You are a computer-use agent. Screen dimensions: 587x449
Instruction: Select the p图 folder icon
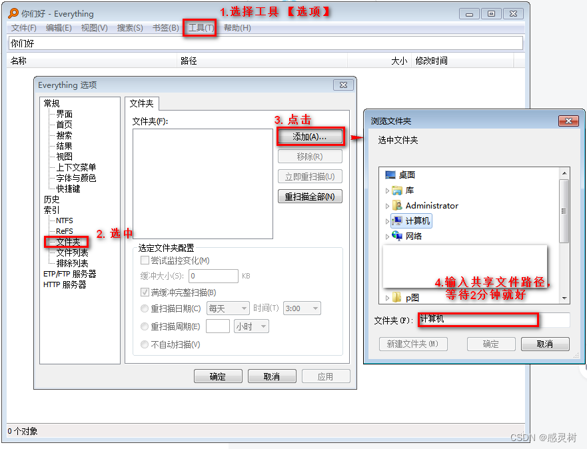[x=396, y=298]
